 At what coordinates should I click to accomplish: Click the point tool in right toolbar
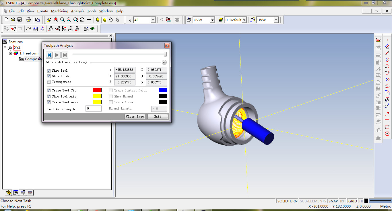(x=387, y=40)
